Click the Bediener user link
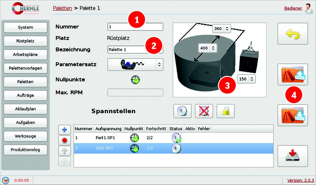 (x=293, y=8)
